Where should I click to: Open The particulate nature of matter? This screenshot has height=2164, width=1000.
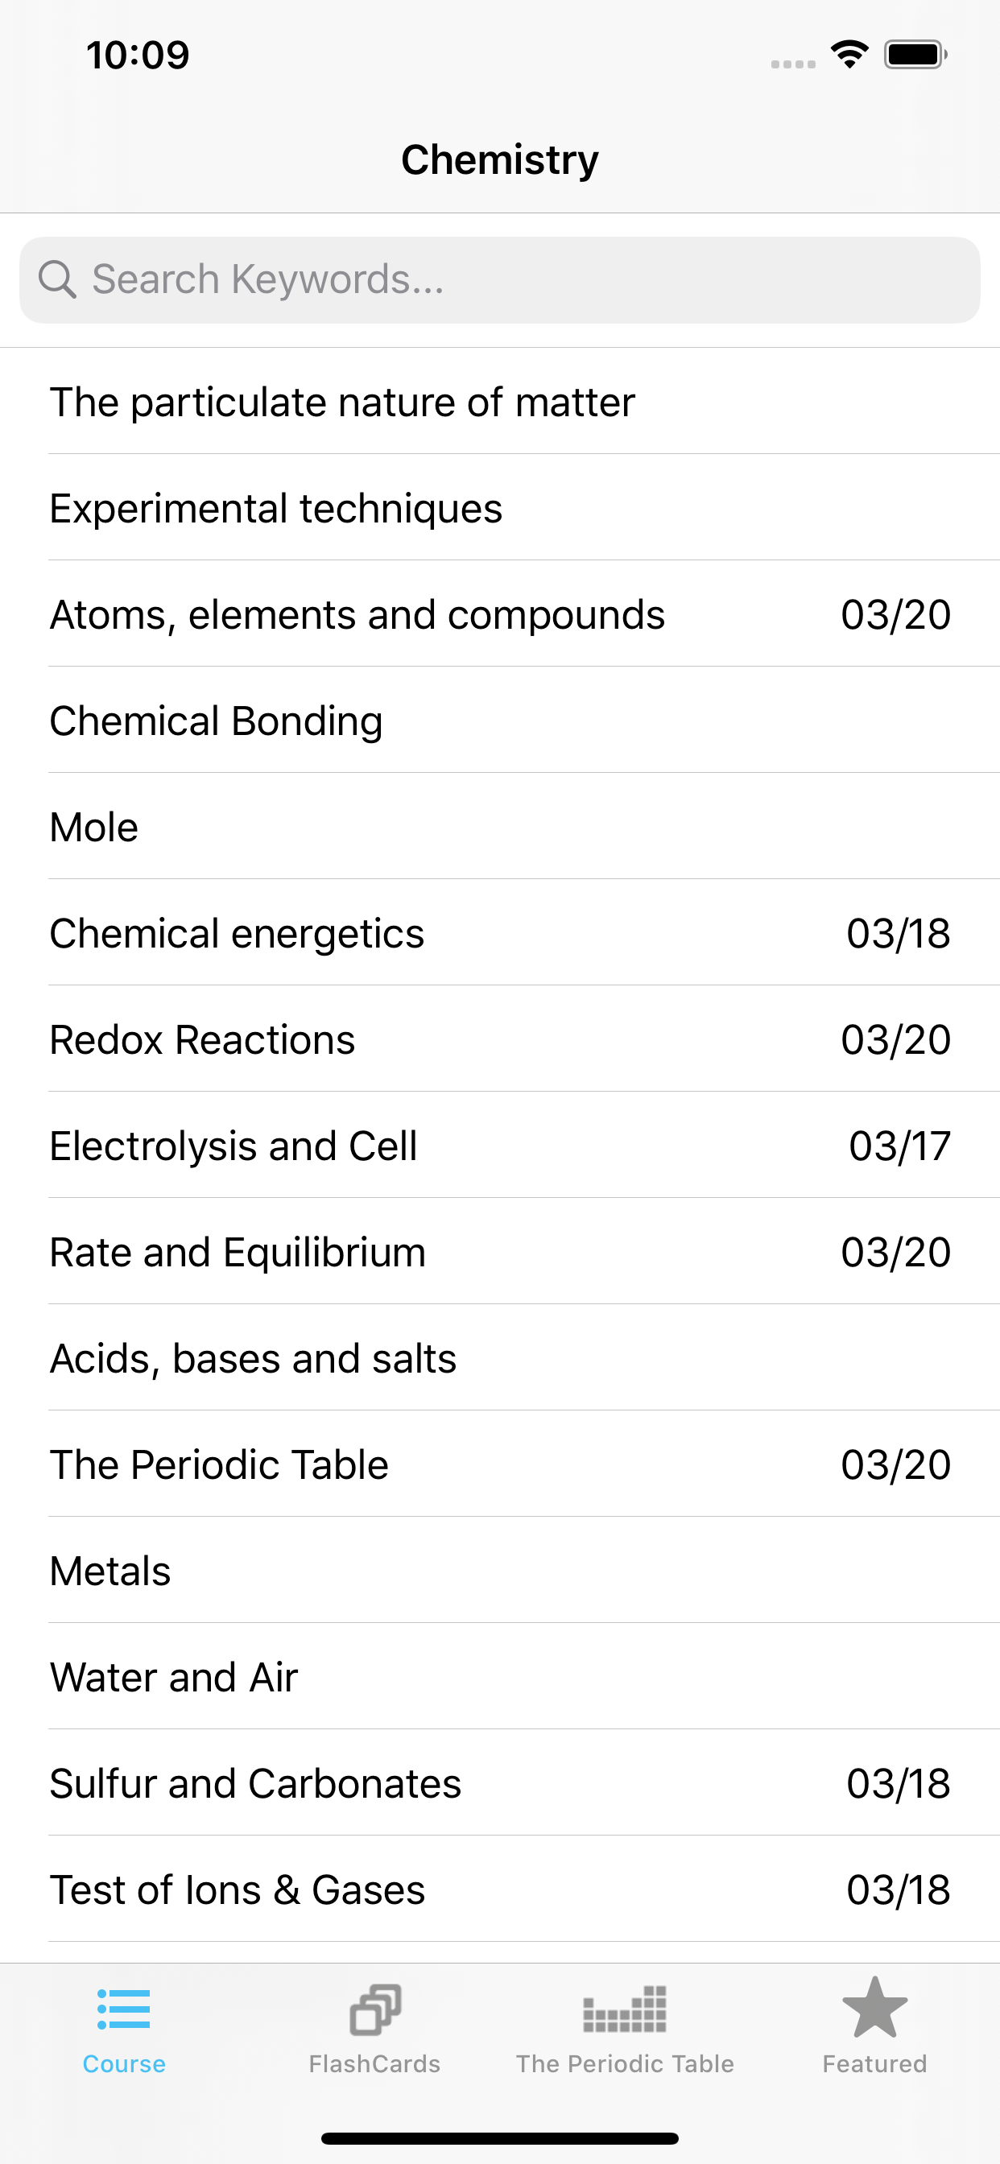tap(500, 402)
